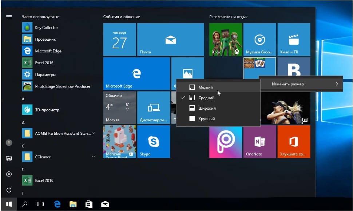Image resolution: width=353 pixels, height=211 pixels.
Task: Open taskbar search magnifier
Action: (x=25, y=204)
